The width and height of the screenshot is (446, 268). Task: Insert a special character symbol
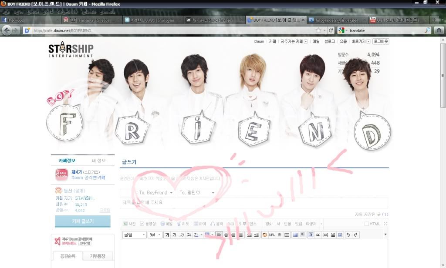tap(280, 235)
